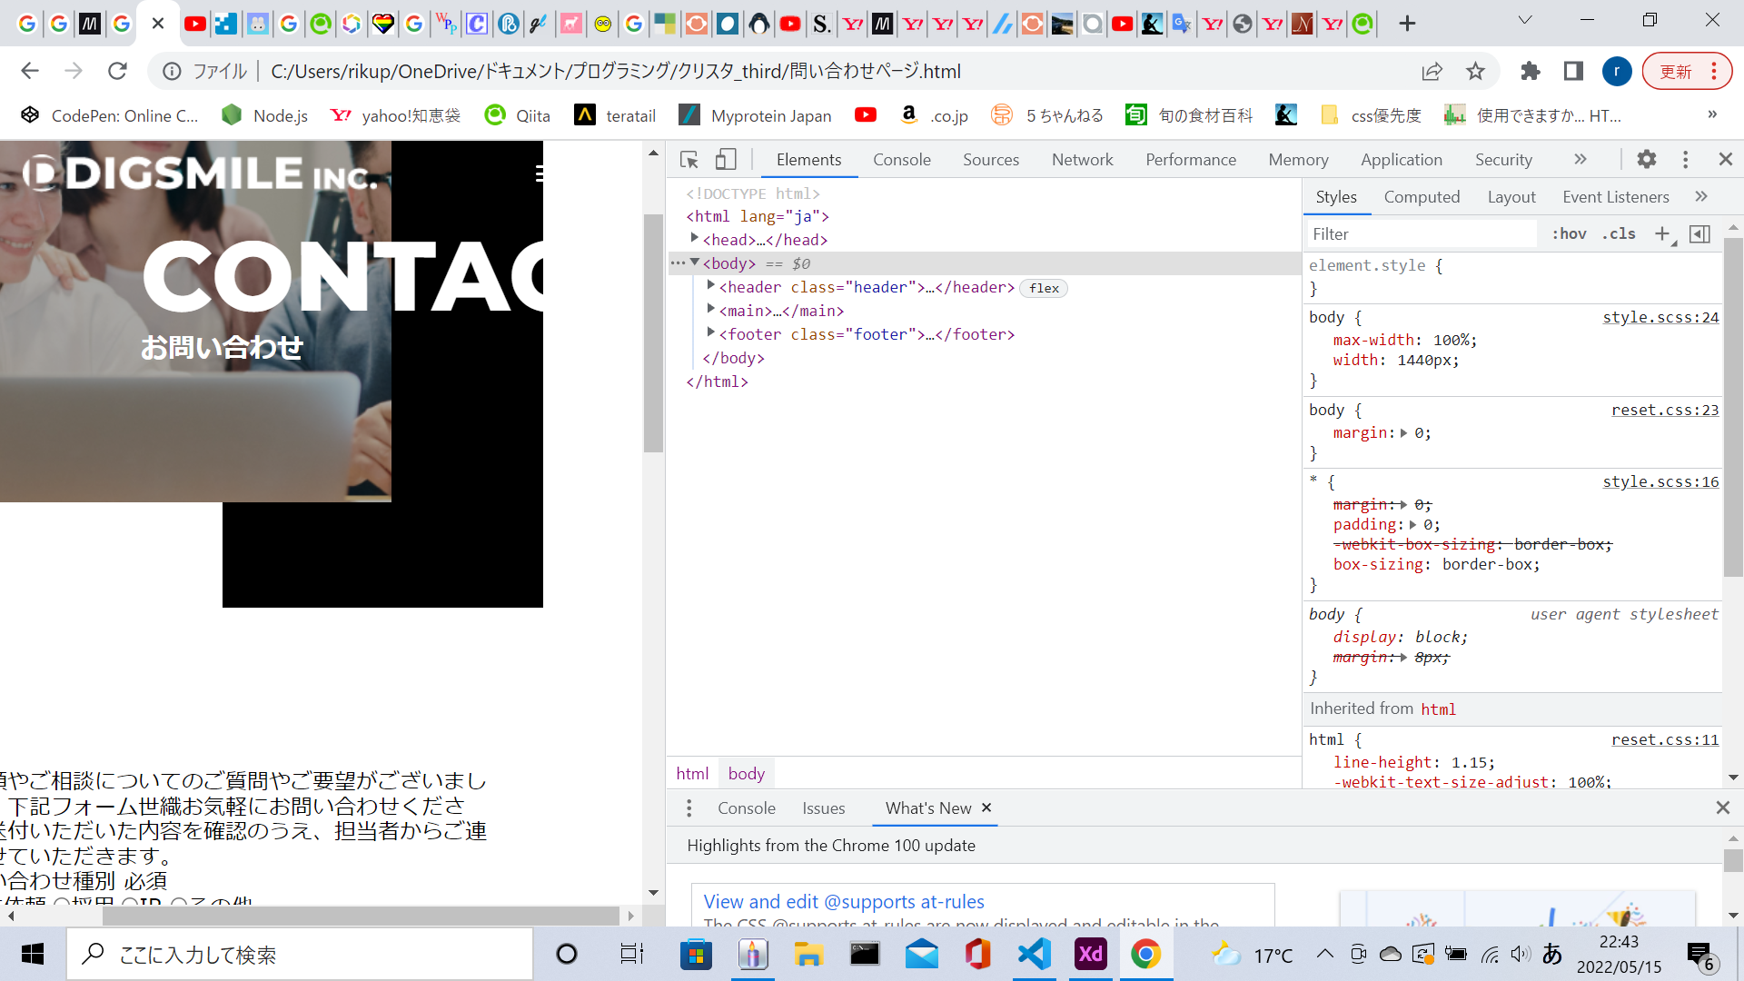Open the Computed styles tab

(1422, 197)
